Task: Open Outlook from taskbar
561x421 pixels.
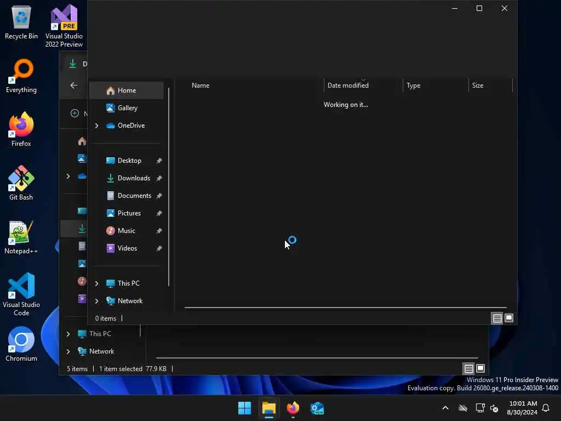Action: coord(317,408)
